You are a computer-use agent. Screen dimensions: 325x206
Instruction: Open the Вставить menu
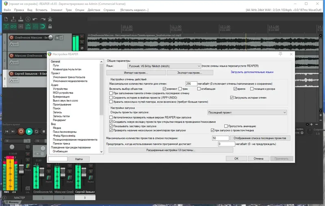(41, 10)
